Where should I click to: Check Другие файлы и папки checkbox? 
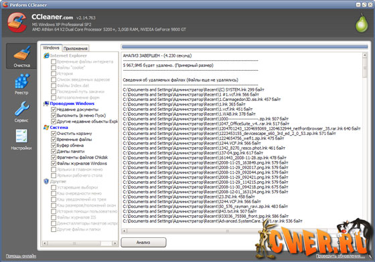coord(54,229)
